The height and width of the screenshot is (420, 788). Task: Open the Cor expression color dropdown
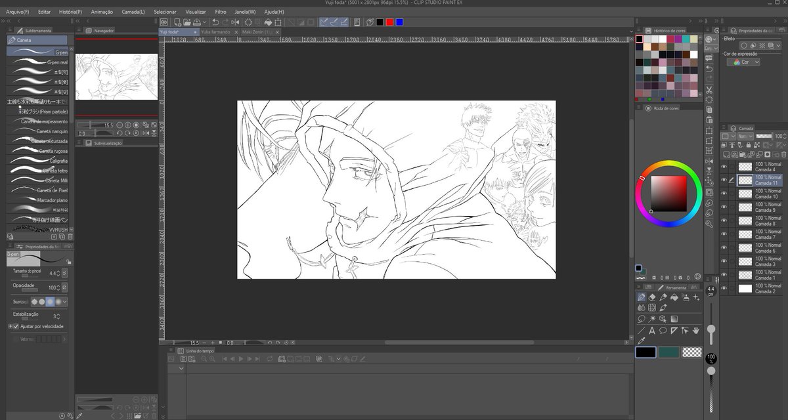[x=743, y=62]
